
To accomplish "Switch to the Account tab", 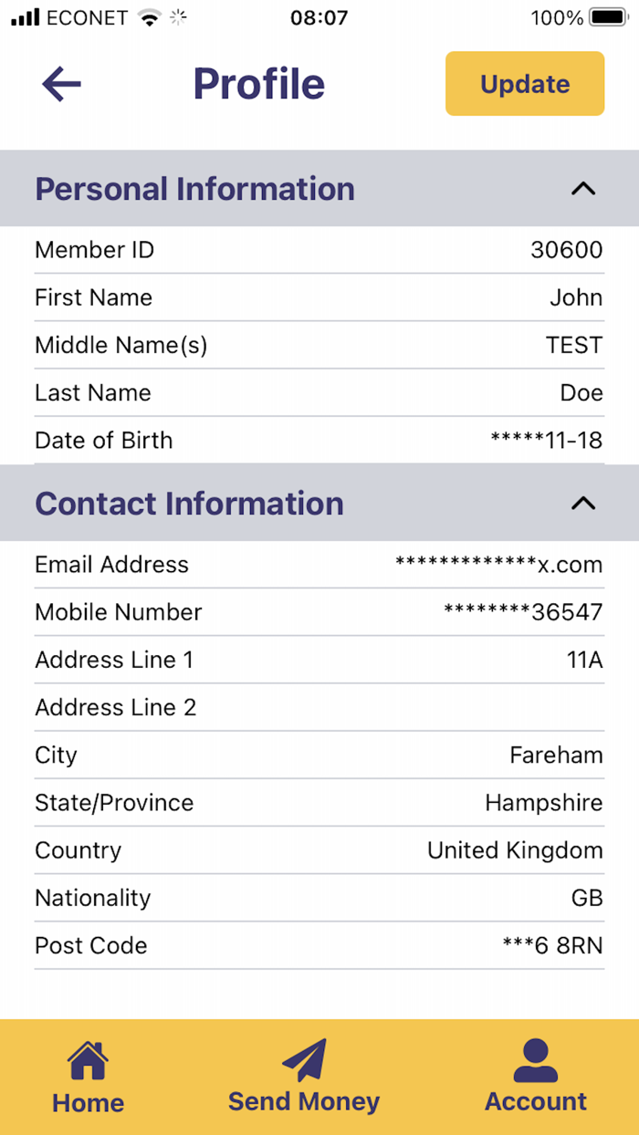I will (x=536, y=1077).
